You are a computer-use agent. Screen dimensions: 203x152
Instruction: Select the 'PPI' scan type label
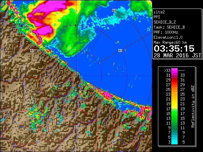[x=157, y=17]
